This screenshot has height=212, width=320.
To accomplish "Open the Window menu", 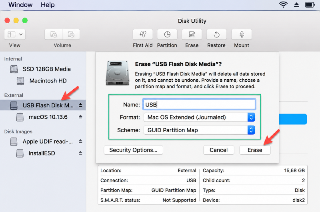I will [20, 5].
